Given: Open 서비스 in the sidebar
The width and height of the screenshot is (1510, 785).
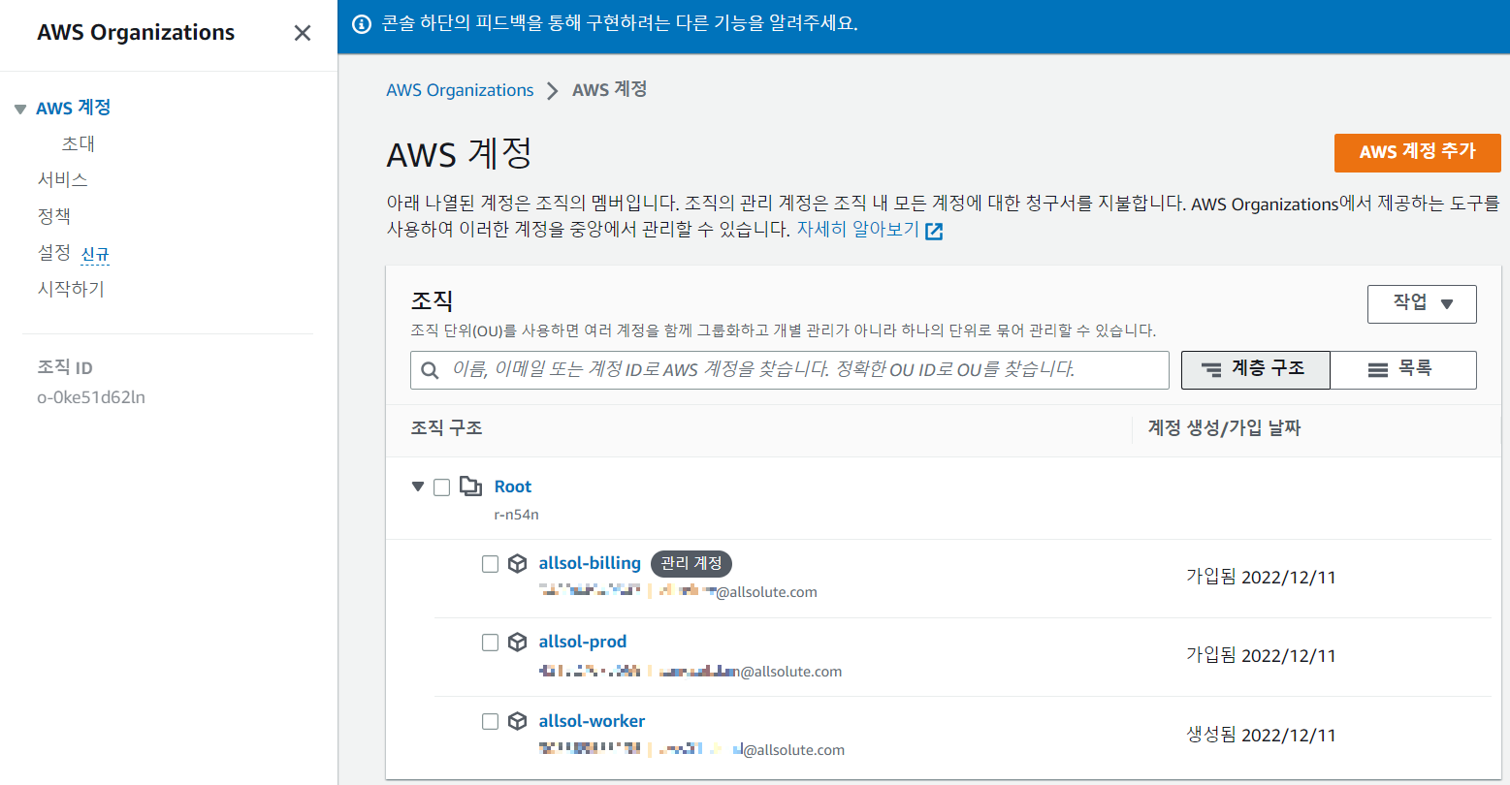Looking at the screenshot, I should (x=63, y=179).
